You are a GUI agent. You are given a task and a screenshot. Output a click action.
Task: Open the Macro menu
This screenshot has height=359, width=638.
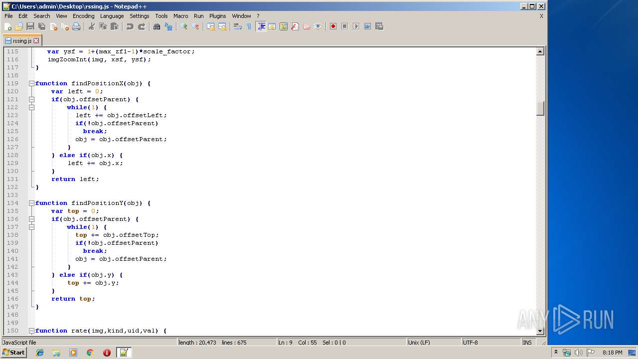click(x=181, y=16)
